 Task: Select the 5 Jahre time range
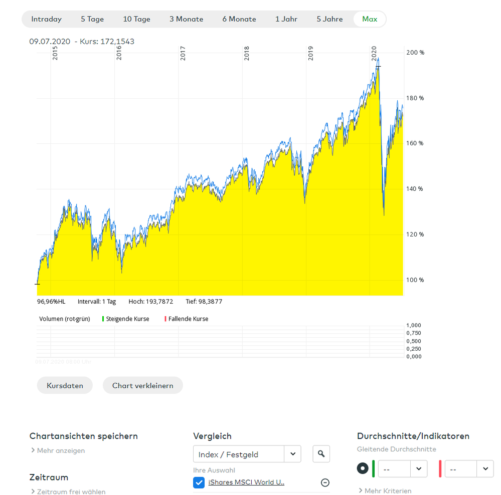point(329,19)
